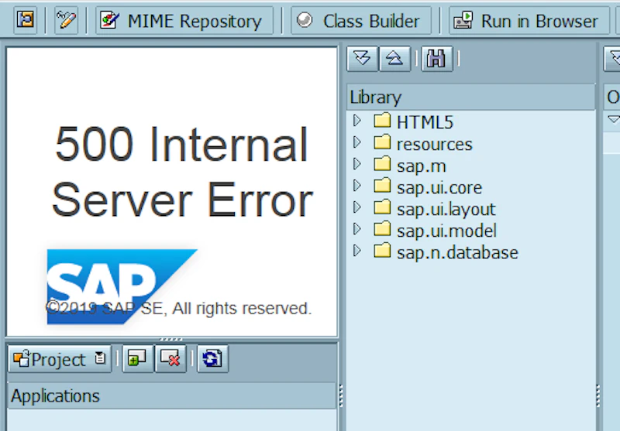Click the 500 Internal Server Error heading
620x431 pixels.
pos(182,172)
